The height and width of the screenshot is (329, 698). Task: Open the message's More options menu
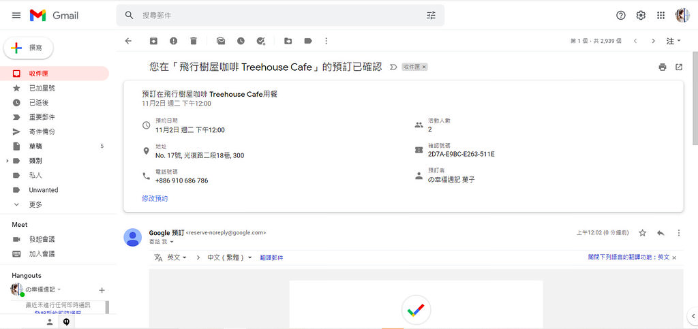pyautogui.click(x=679, y=232)
